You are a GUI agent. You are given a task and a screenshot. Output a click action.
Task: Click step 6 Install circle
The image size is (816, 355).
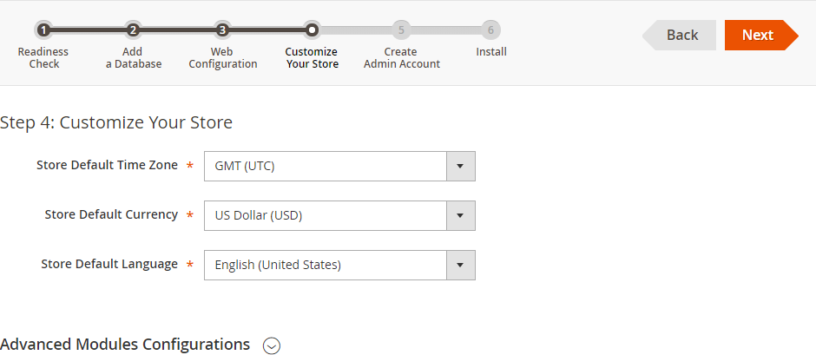pos(490,30)
